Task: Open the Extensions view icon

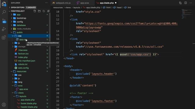Action: coord(4,37)
